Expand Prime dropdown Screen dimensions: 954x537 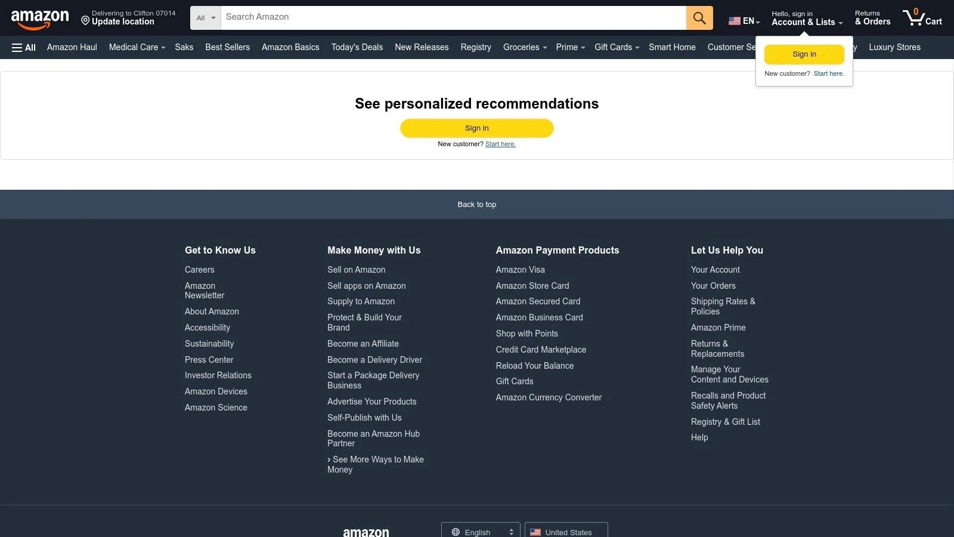point(571,47)
